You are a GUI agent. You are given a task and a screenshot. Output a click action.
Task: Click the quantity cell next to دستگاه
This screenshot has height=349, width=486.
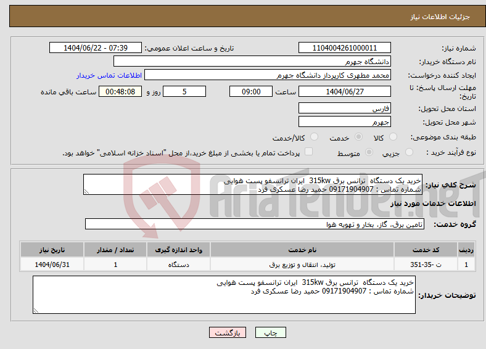[x=115, y=265]
